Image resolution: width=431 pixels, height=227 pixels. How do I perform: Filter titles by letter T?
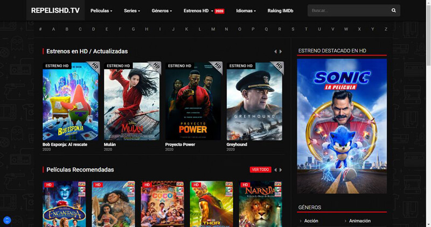tap(306, 29)
